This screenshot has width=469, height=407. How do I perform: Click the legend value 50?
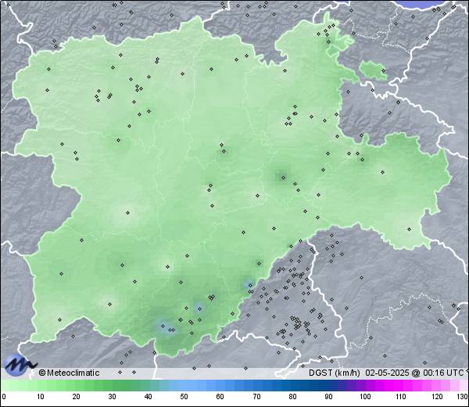(184, 397)
